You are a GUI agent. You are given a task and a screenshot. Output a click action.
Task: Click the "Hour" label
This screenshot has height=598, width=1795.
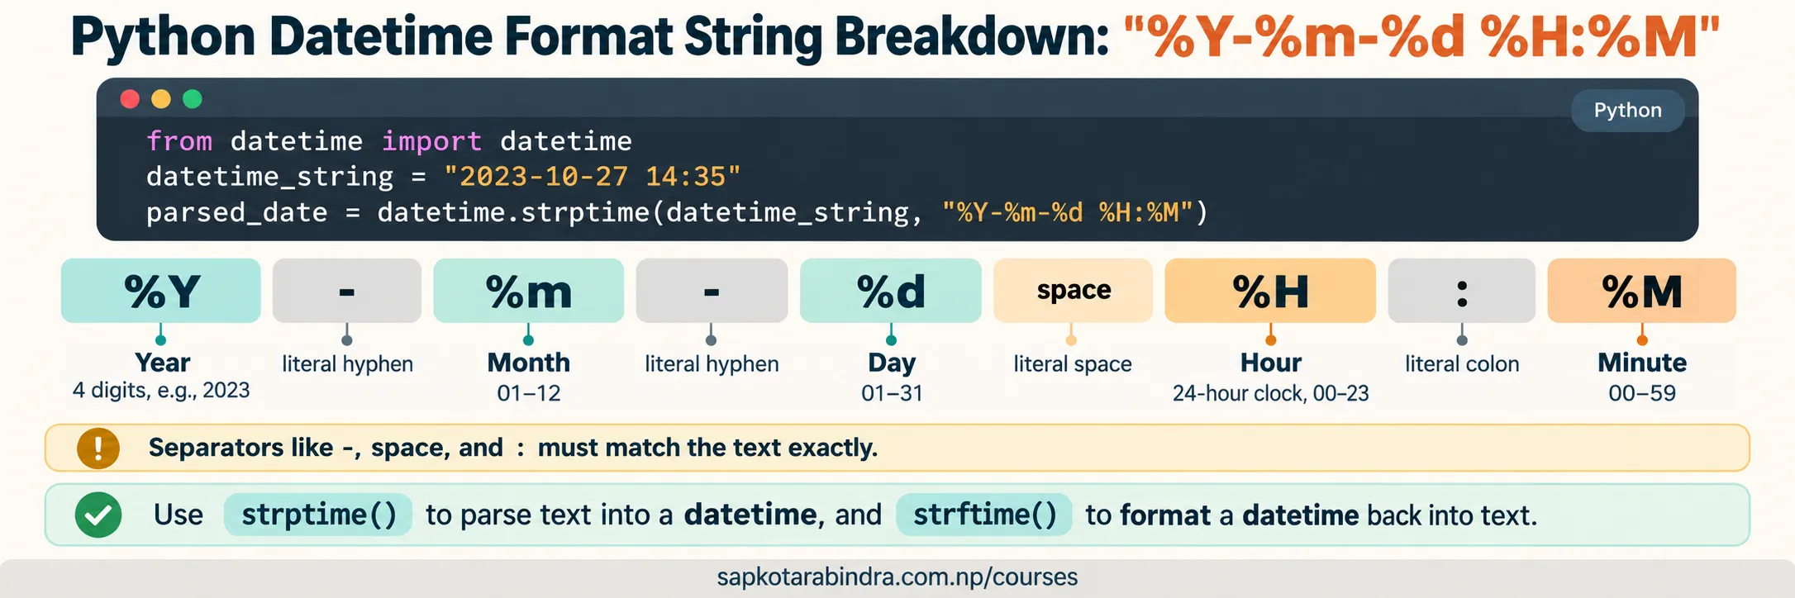pos(1271,363)
